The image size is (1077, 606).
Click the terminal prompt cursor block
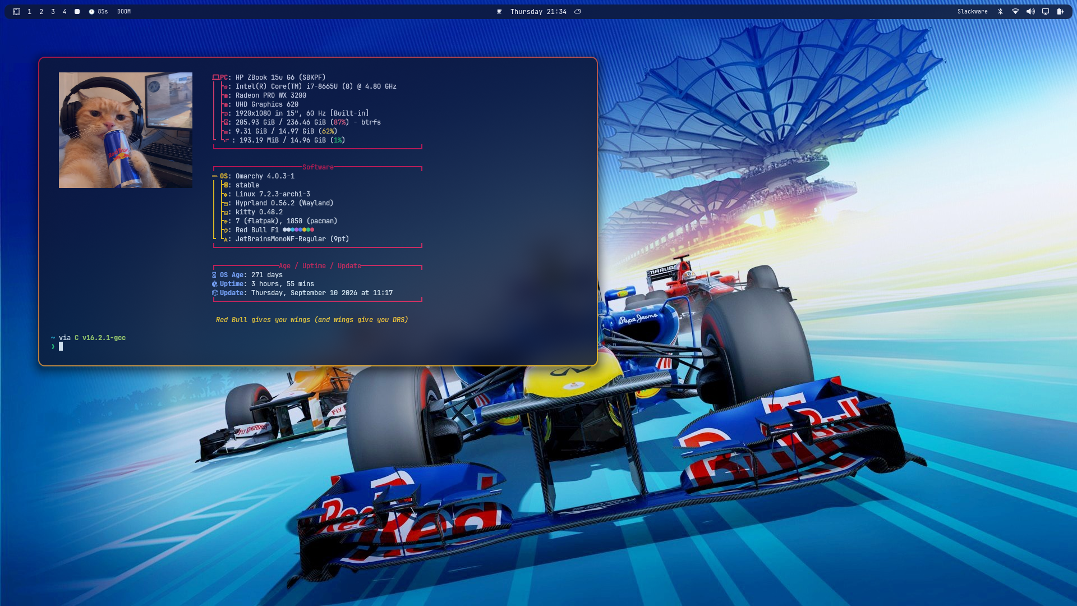tap(61, 347)
